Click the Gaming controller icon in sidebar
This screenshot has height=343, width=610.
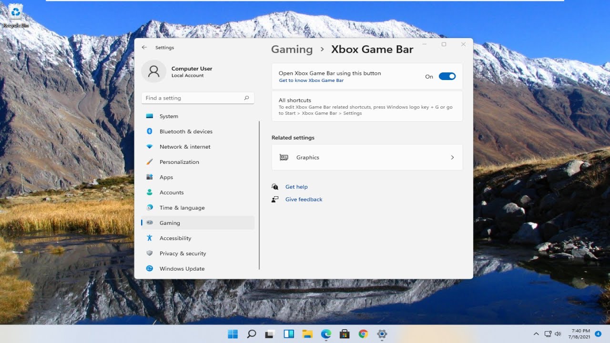(150, 223)
